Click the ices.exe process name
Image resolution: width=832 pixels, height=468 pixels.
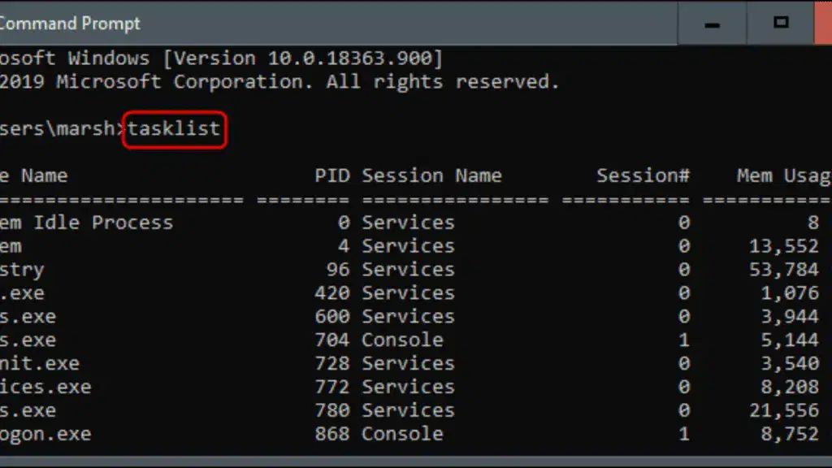pos(45,387)
